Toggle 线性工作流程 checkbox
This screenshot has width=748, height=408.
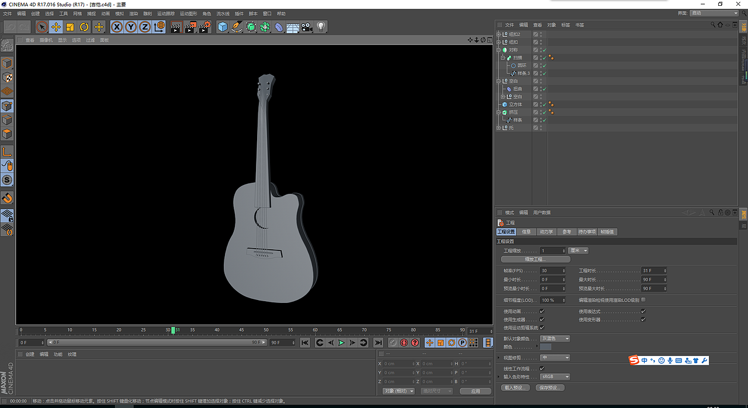pyautogui.click(x=542, y=368)
